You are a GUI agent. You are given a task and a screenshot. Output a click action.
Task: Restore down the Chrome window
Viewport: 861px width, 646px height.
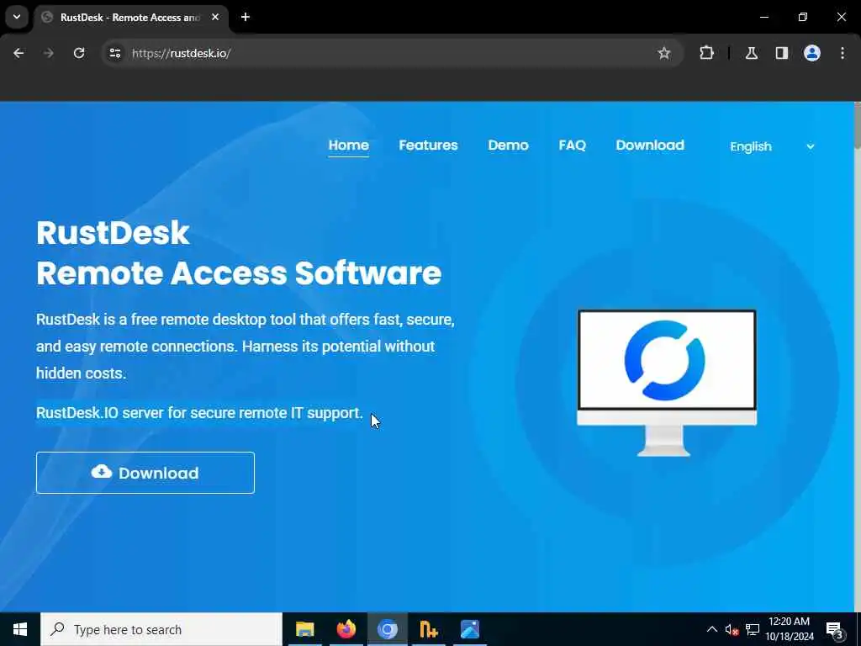[x=803, y=17]
